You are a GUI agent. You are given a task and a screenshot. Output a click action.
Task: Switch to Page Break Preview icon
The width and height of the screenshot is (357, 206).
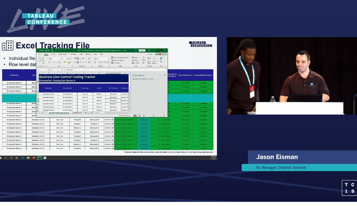click(x=144, y=116)
